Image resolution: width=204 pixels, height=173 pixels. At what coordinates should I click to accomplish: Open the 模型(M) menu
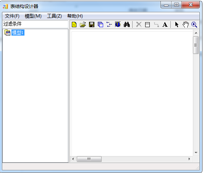pyautogui.click(x=33, y=16)
